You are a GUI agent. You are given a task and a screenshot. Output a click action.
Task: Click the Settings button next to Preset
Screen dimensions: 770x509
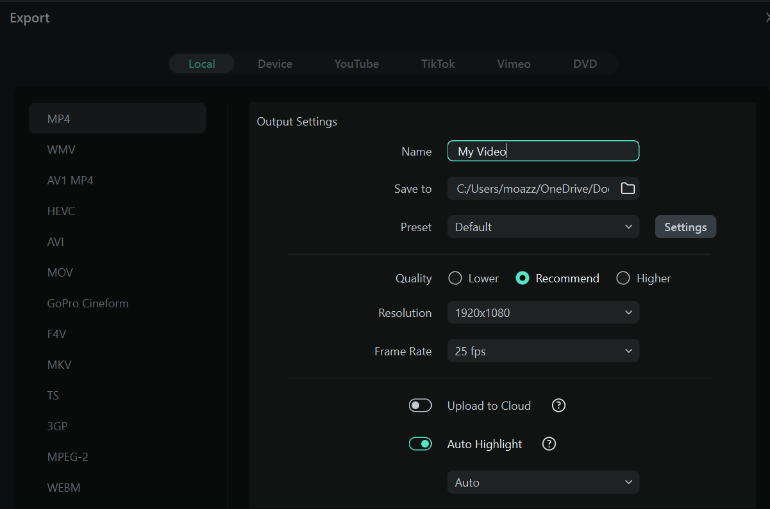tap(685, 227)
